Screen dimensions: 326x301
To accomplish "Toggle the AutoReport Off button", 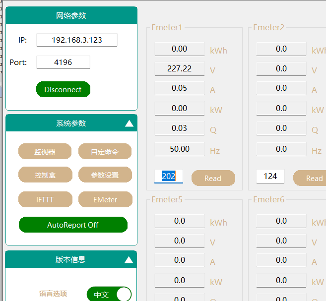I will click(x=73, y=225).
